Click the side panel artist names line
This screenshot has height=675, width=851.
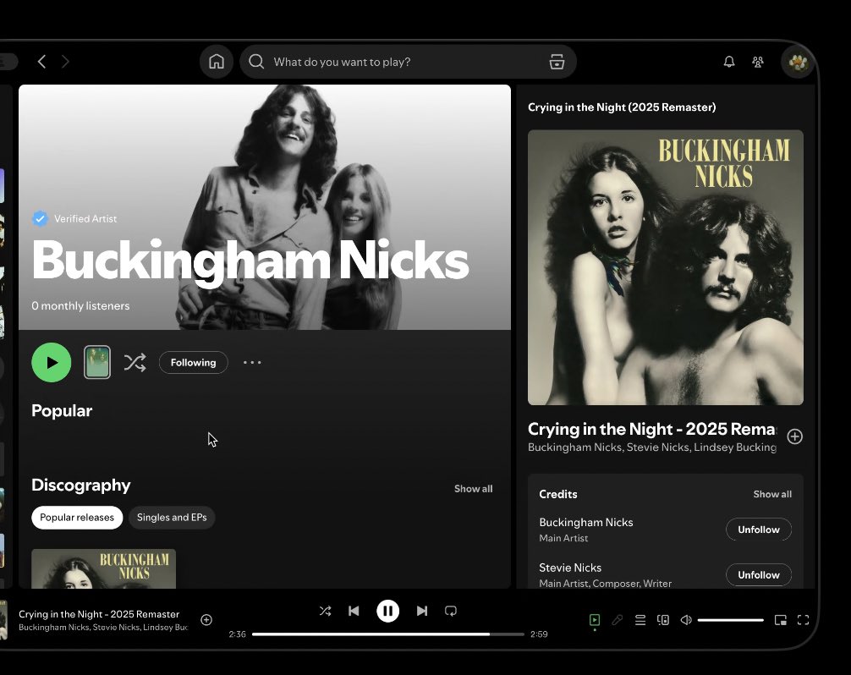(652, 447)
